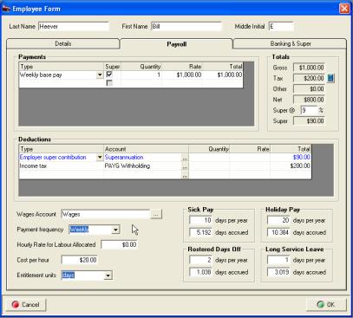The width and height of the screenshot is (353, 318).
Task: Click the Weekly base pay total cell
Action: tap(223, 75)
